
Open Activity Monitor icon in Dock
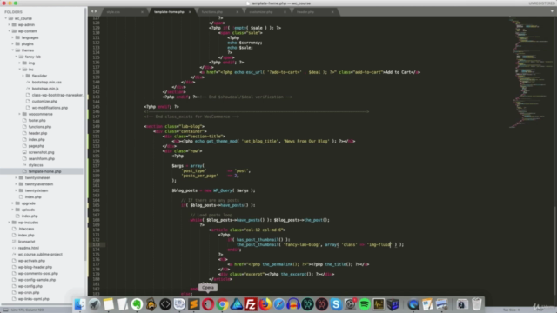tap(379, 304)
